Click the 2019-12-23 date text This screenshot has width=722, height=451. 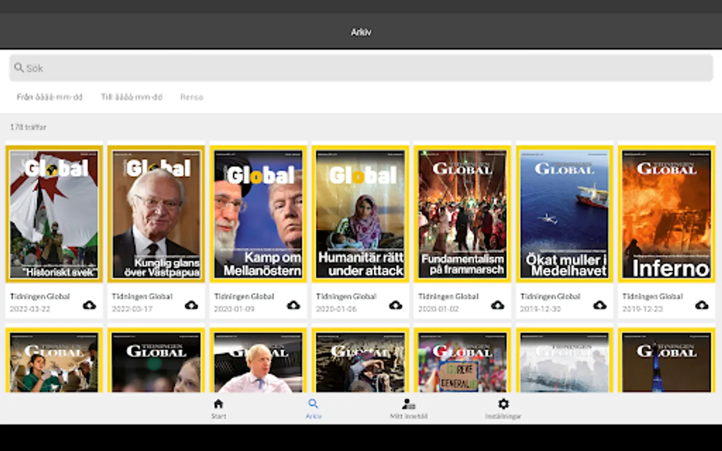click(x=643, y=309)
